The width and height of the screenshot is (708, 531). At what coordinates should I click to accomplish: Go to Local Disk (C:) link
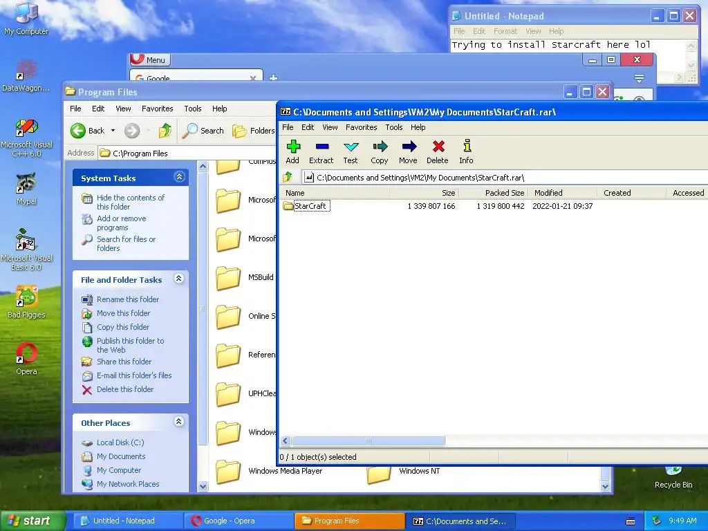point(120,442)
